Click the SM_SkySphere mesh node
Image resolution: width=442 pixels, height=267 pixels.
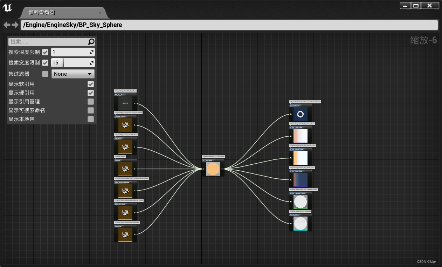pyautogui.click(x=300, y=223)
